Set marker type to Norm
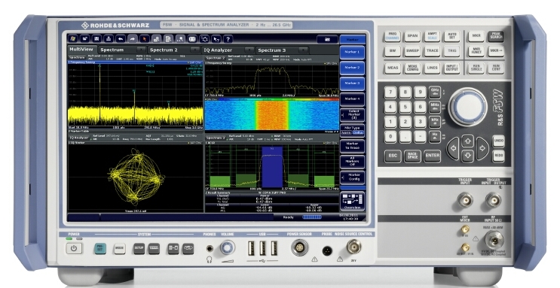This screenshot has width=560, height=288. click(346, 132)
